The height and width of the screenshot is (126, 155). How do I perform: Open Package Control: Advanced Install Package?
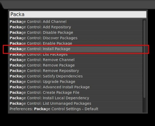(76, 87)
